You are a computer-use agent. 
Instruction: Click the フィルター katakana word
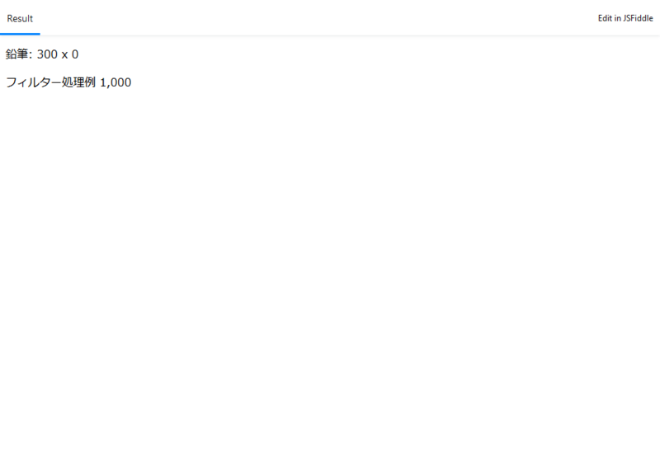point(34,82)
